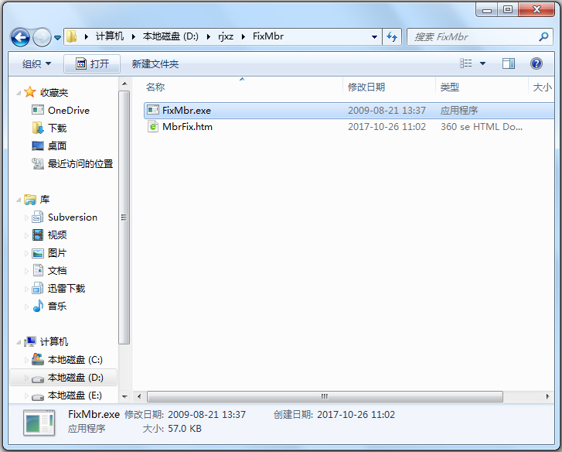Click the search magnifier icon

coord(543,37)
